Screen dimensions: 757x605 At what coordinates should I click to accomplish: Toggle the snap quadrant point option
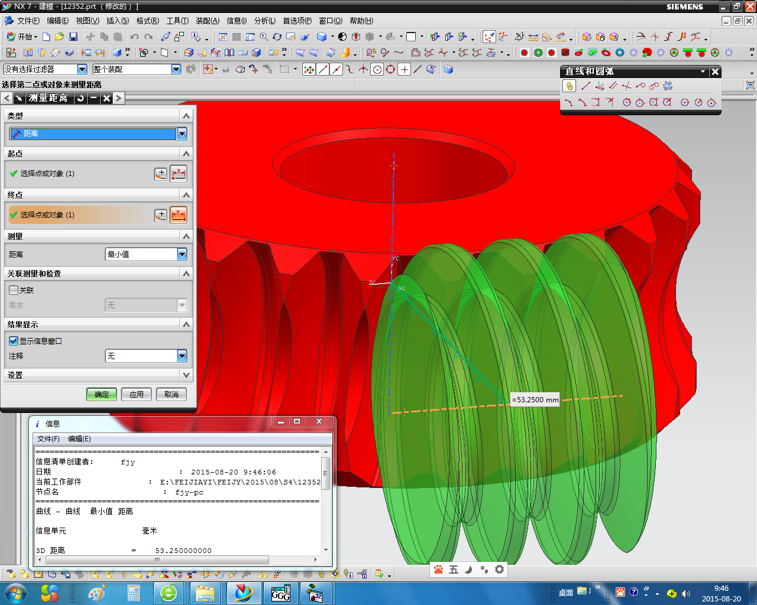coord(391,69)
